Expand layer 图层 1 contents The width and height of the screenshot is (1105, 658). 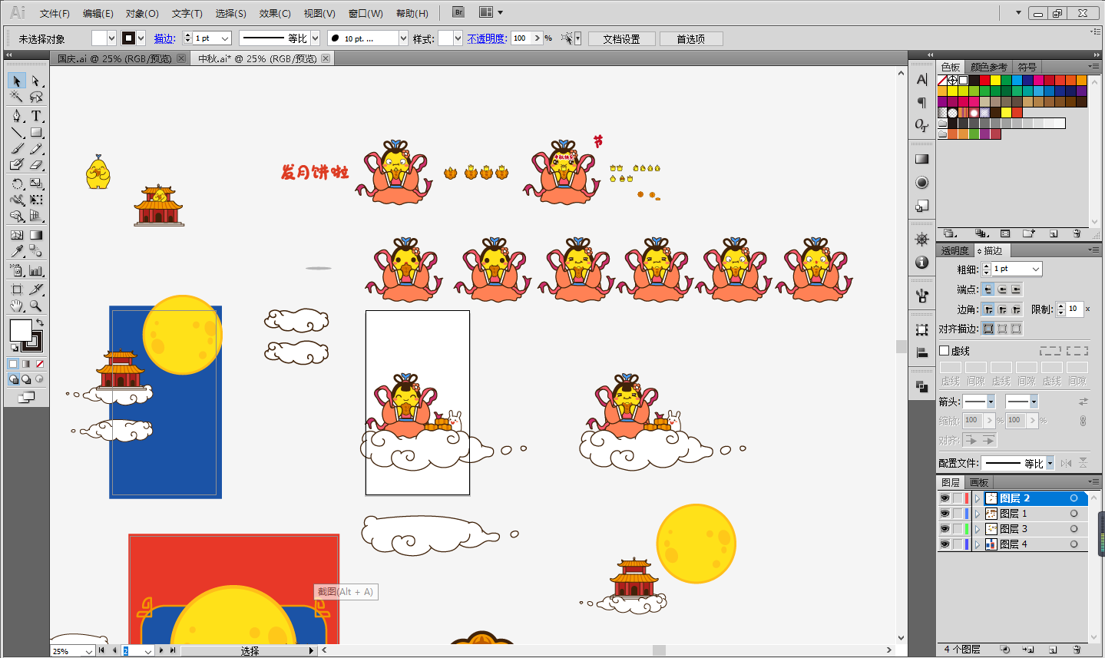pos(978,514)
